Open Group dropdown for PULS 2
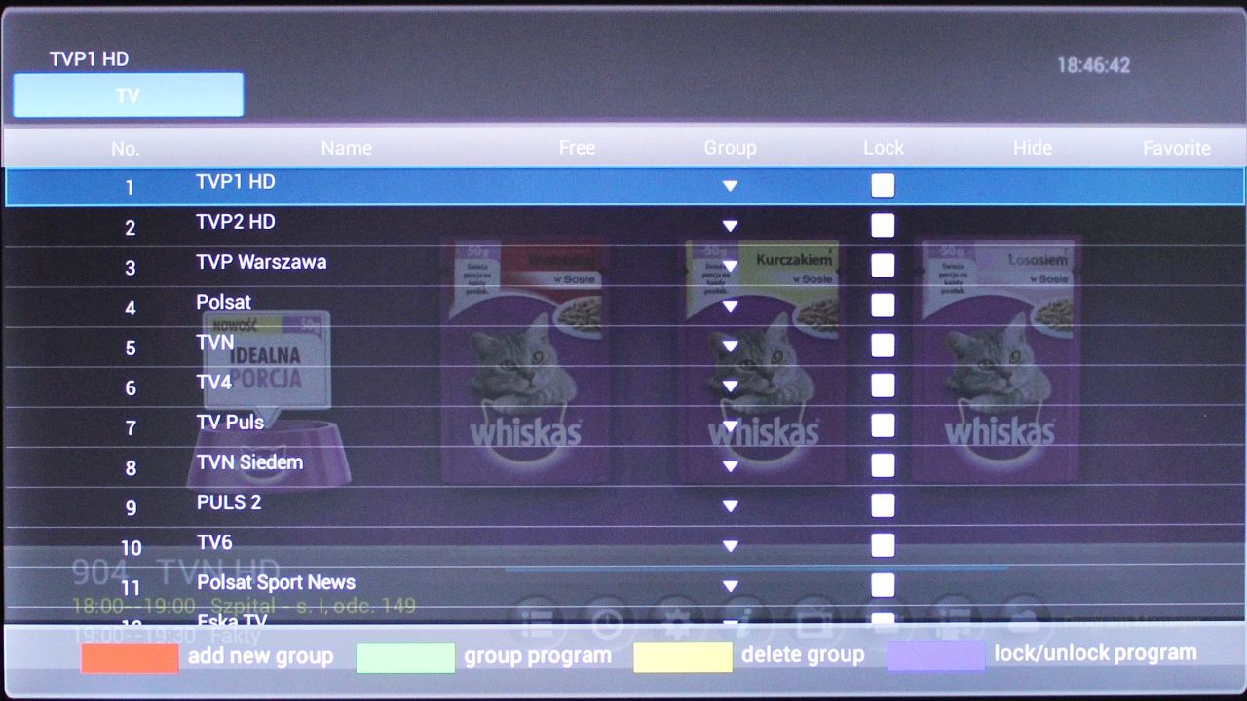The height and width of the screenshot is (701, 1247). click(x=730, y=506)
